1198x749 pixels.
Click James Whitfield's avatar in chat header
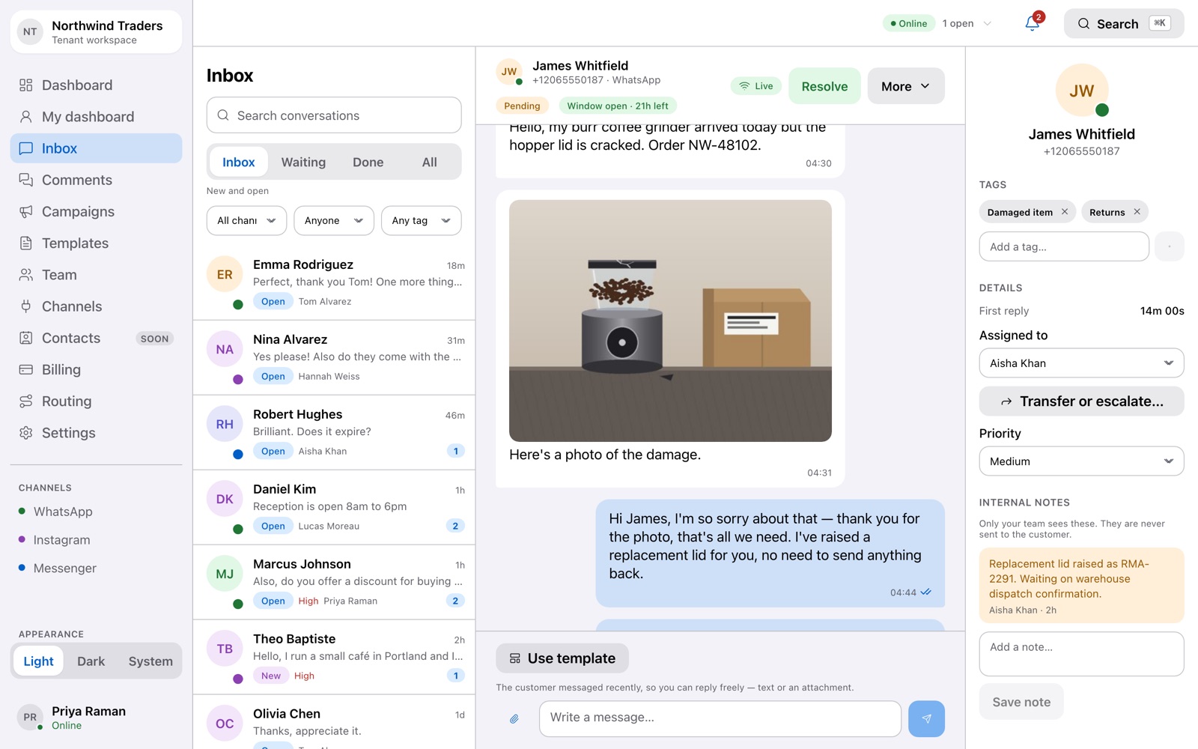click(509, 72)
